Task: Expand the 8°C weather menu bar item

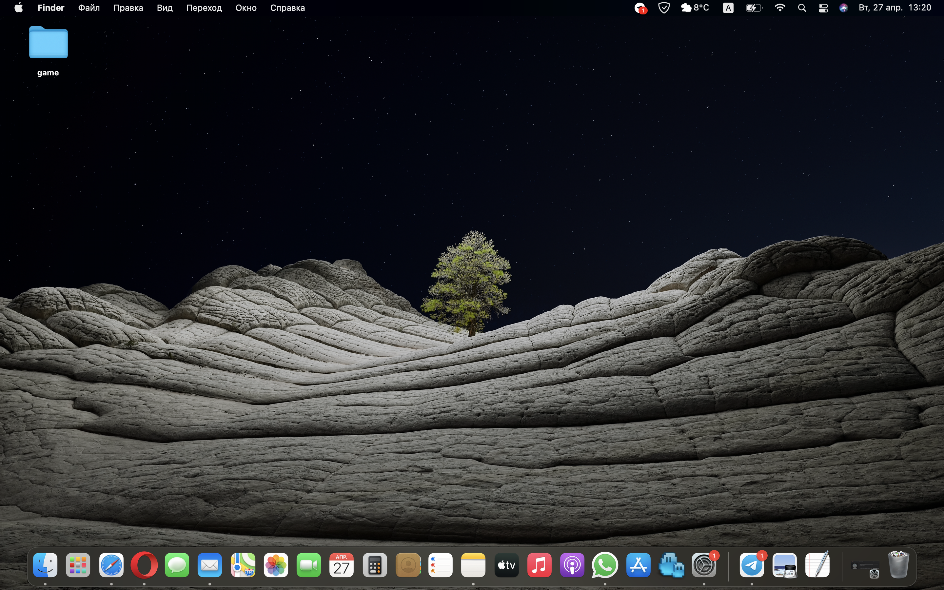Action: (x=695, y=8)
